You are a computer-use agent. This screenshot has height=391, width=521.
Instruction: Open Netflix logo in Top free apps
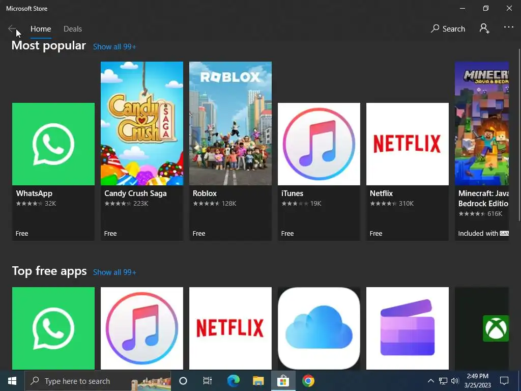tap(230, 328)
